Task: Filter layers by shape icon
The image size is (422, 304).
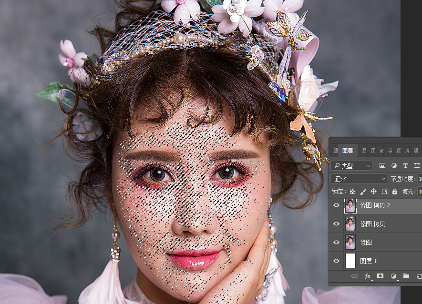Action: pos(417,166)
